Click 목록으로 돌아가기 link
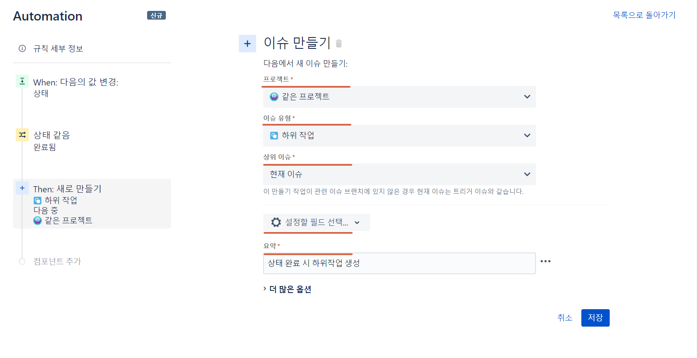Image resolution: width=697 pixels, height=358 pixels. pos(644,15)
